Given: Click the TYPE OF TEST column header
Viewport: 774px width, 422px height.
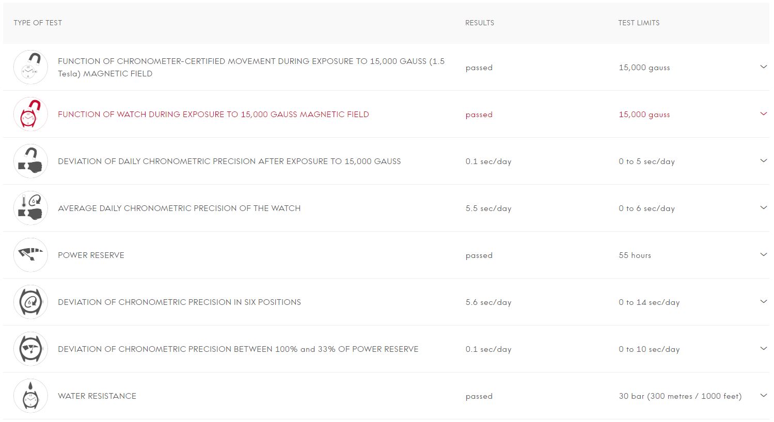Looking at the screenshot, I should pyautogui.click(x=38, y=23).
